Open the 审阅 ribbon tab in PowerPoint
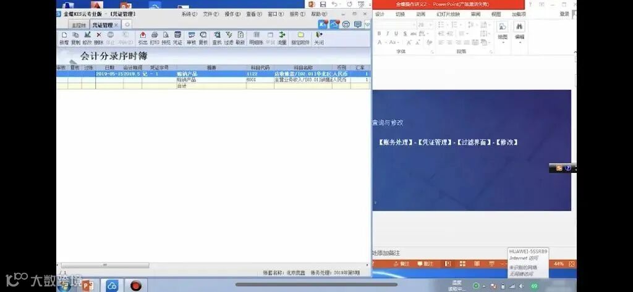Screen dimensions: 633x292 pyautogui.click(x=475, y=14)
